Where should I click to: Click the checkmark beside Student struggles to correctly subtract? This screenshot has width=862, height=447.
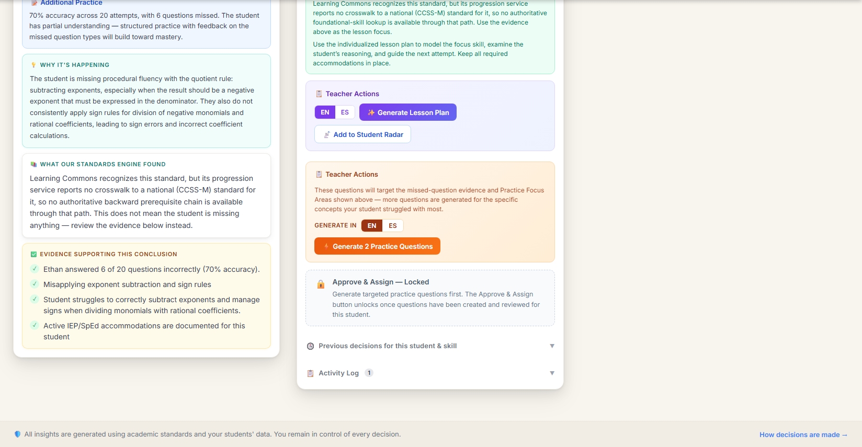point(35,299)
